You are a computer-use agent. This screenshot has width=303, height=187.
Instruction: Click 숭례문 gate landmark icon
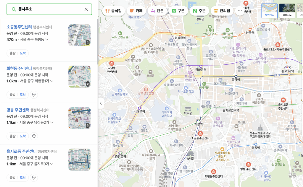pyautogui.click(x=191, y=154)
